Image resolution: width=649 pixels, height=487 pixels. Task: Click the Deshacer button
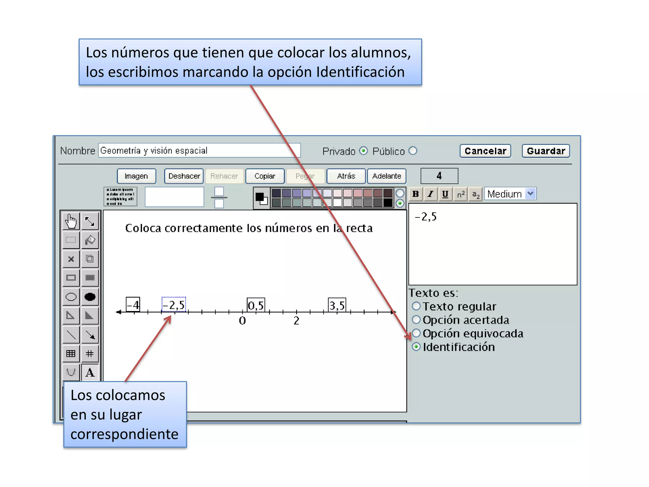184,176
